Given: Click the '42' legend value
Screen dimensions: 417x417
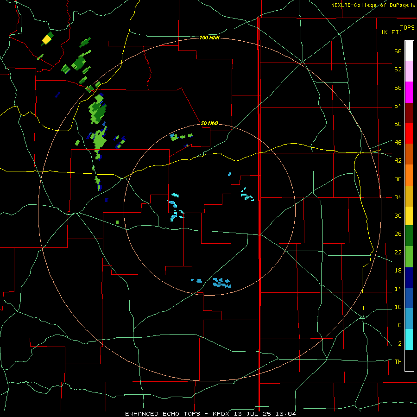Looking at the screenshot, I should [398, 160].
